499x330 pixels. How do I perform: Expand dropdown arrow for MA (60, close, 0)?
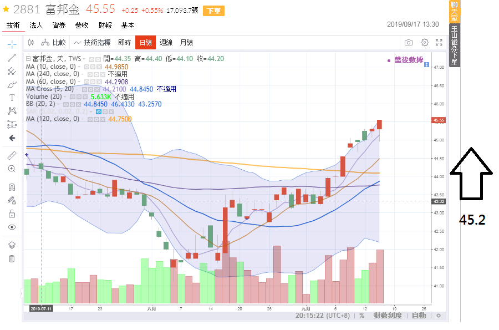79,82
